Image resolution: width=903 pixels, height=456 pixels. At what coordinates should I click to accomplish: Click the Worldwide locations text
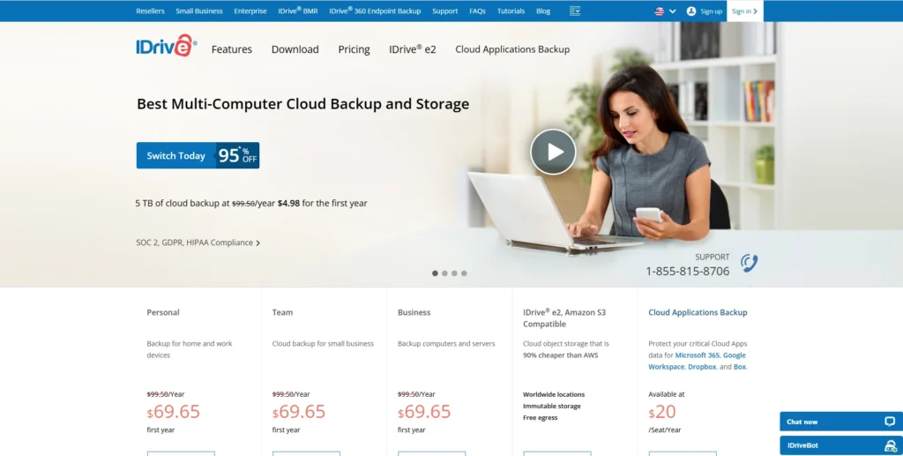pos(554,394)
